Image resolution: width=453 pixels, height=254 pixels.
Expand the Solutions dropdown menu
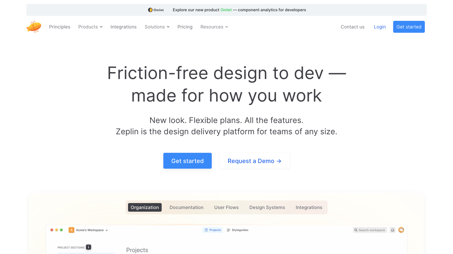[157, 27]
